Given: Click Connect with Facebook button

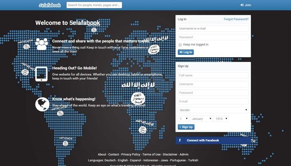Looking at the screenshot, I should pyautogui.click(x=213, y=140).
